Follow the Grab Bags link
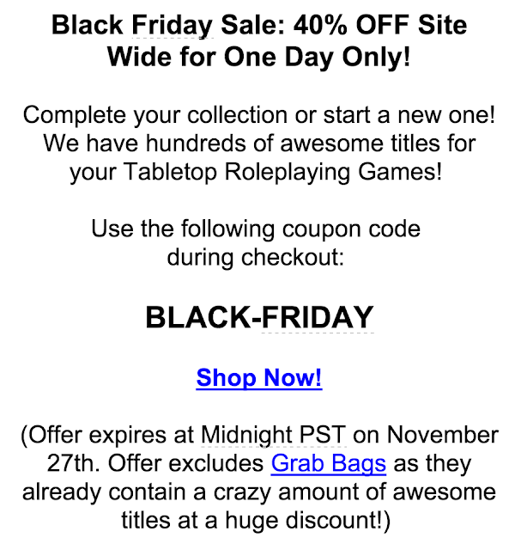The height and width of the screenshot is (550, 515). (x=328, y=464)
